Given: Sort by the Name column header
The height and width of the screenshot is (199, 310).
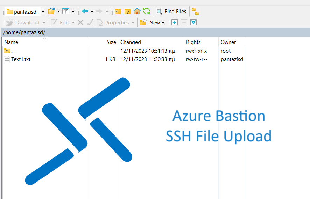Looking at the screenshot, I should pyautogui.click(x=11, y=42).
